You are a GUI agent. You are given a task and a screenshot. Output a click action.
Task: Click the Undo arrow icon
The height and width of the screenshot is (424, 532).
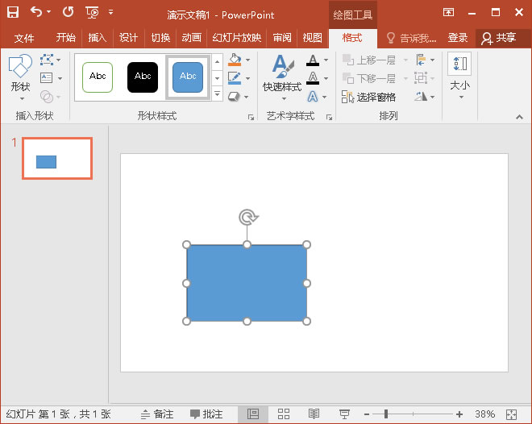[x=36, y=12]
